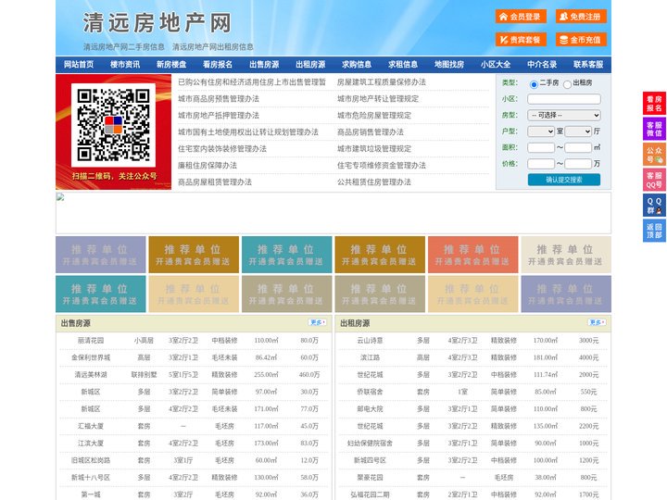Open the 求租信息 menu item

coord(403,65)
